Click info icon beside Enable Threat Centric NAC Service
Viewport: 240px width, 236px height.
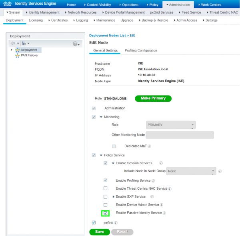(170, 188)
